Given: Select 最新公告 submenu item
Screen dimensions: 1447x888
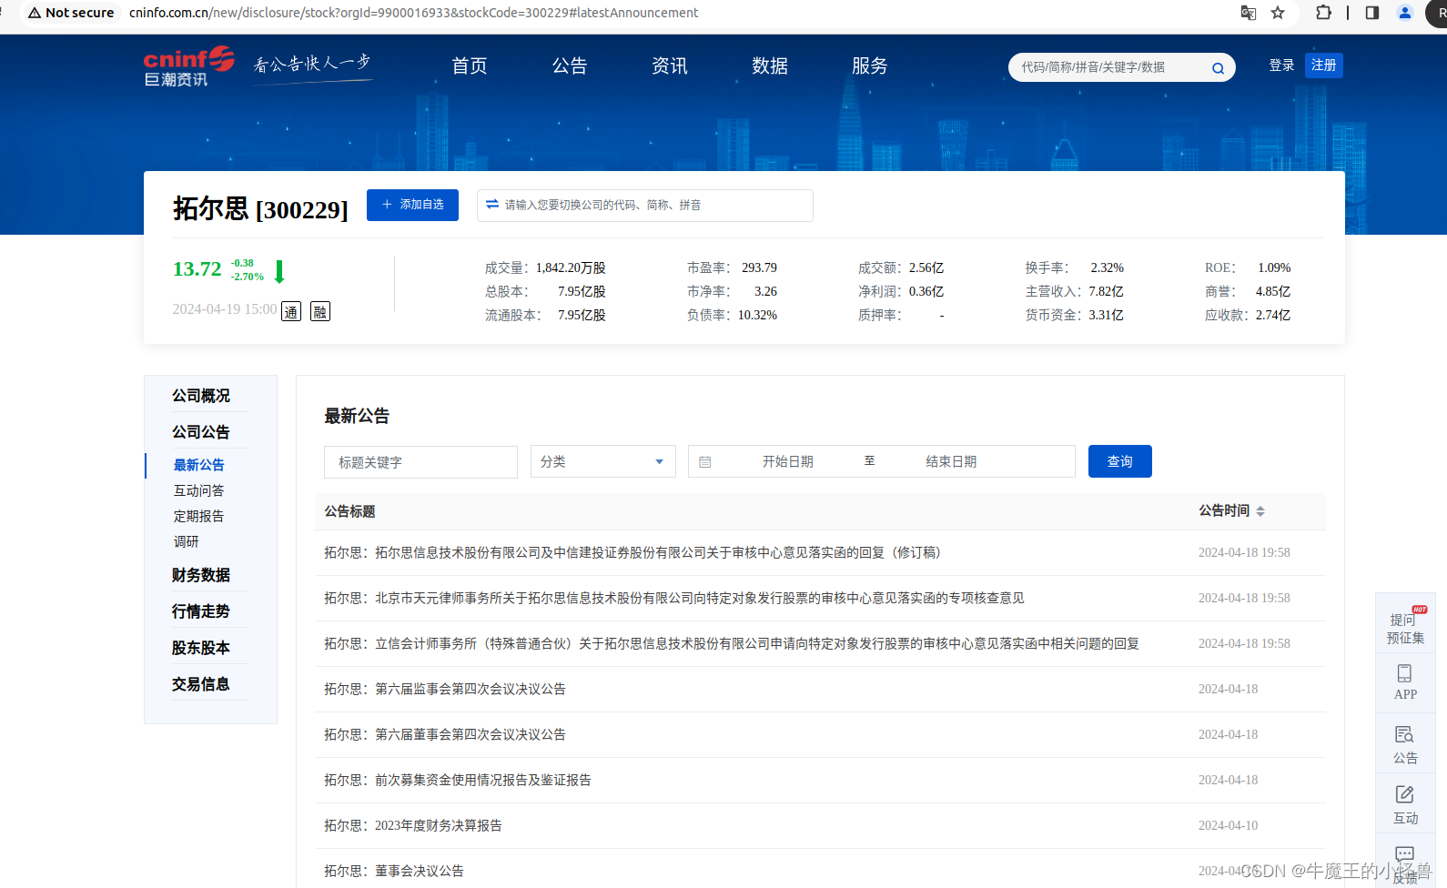Looking at the screenshot, I should (199, 465).
